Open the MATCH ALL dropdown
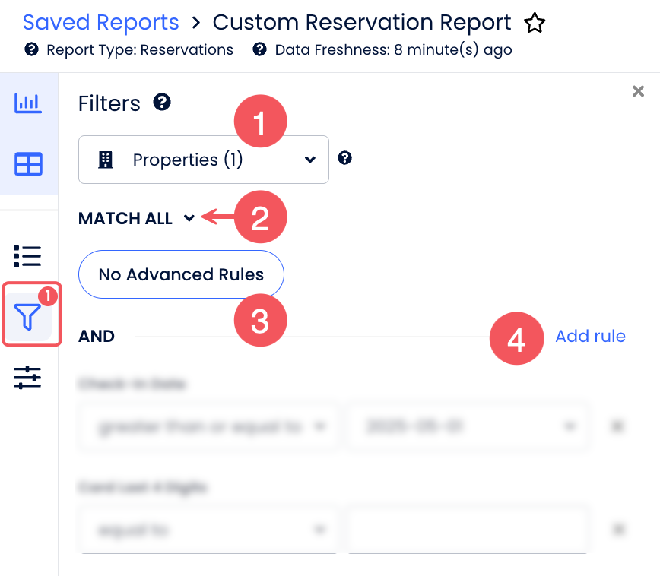The width and height of the screenshot is (660, 576). 138,219
